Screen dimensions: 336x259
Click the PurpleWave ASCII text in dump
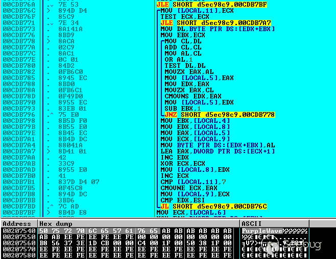click(262, 231)
